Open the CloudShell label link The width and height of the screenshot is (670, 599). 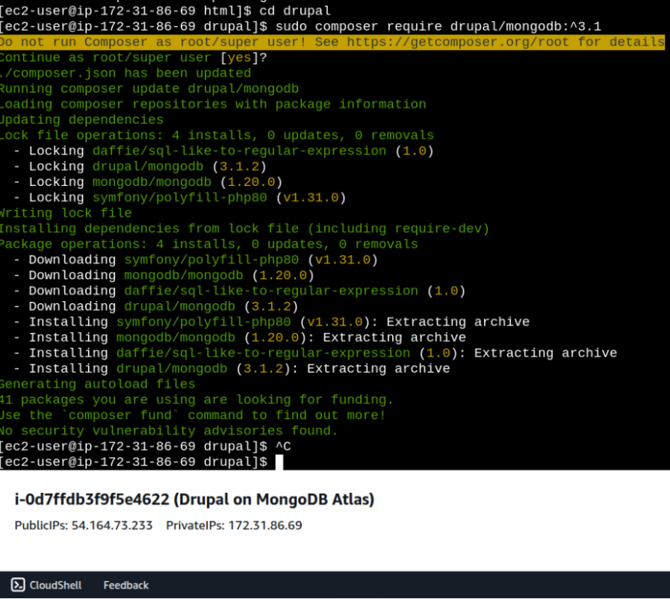(55, 585)
